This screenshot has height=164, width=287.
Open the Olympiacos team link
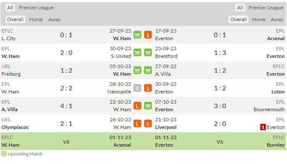coord(15,127)
